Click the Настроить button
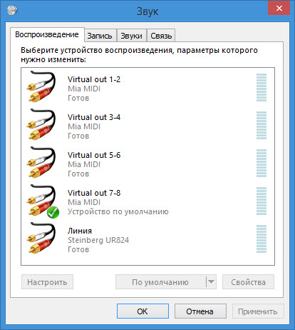 point(47,282)
